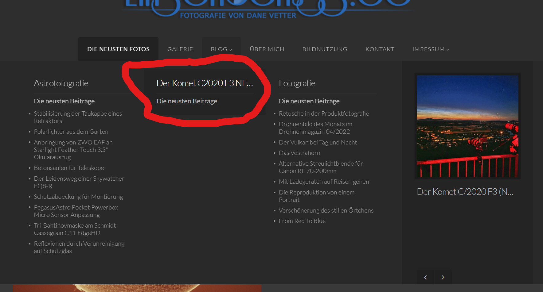The image size is (543, 292).
Task: Open Mit Ladegeräten auf Reisen gehen
Action: click(324, 182)
